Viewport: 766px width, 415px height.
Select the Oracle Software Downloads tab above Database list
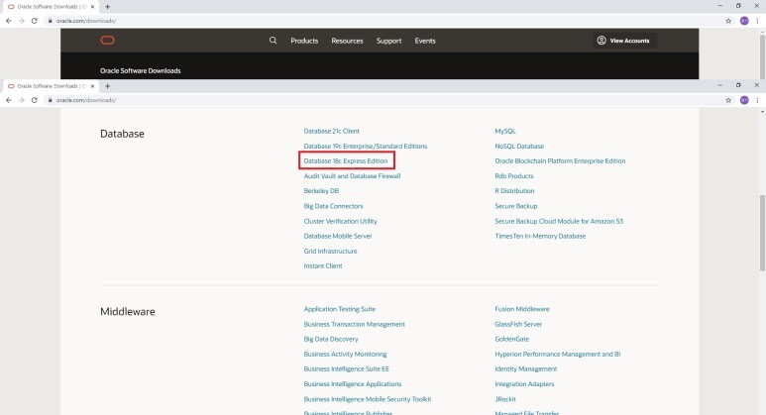pyautogui.click(x=51, y=86)
